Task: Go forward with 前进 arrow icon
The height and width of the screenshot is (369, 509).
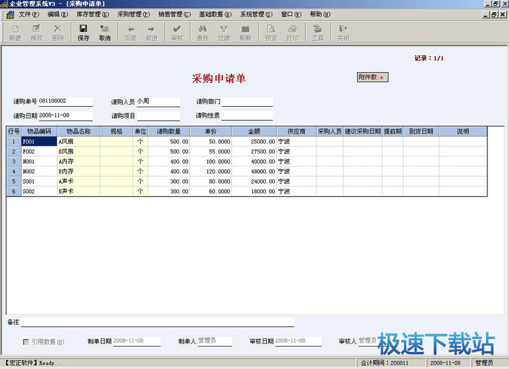Action: point(151,33)
